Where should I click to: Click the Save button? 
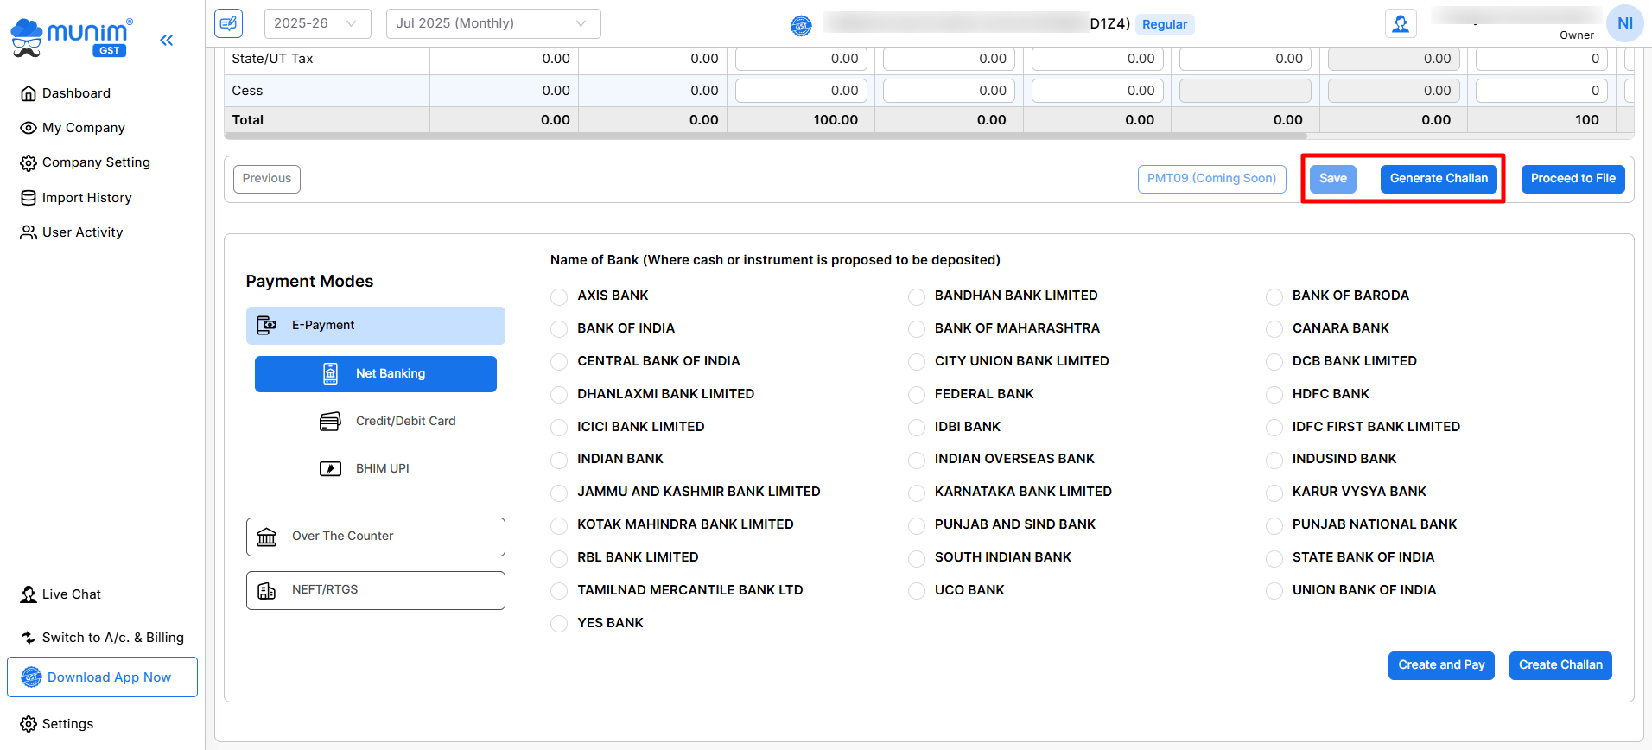1332,179
